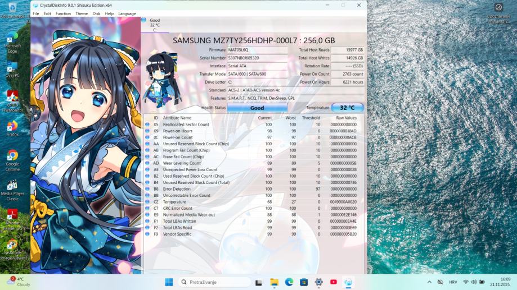This screenshot has height=290, width=517.
Task: Click the CrystalDiskInfo taskbar icon
Action: tap(348, 282)
